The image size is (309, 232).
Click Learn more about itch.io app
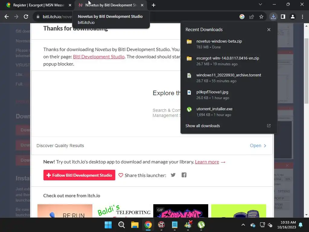pos(207,162)
